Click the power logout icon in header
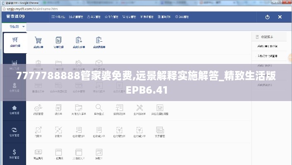292x165 pixels. coord(268,17)
